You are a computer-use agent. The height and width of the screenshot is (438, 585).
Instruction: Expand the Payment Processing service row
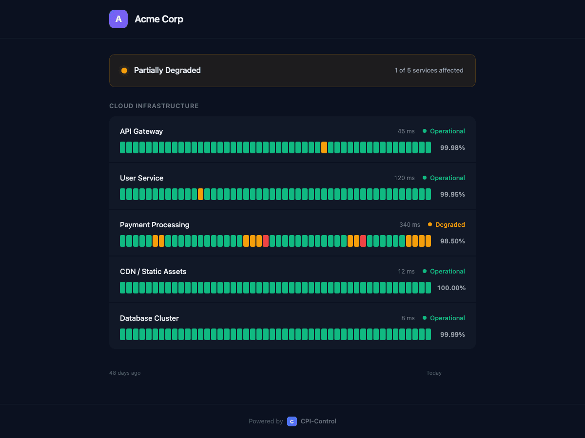tap(155, 224)
